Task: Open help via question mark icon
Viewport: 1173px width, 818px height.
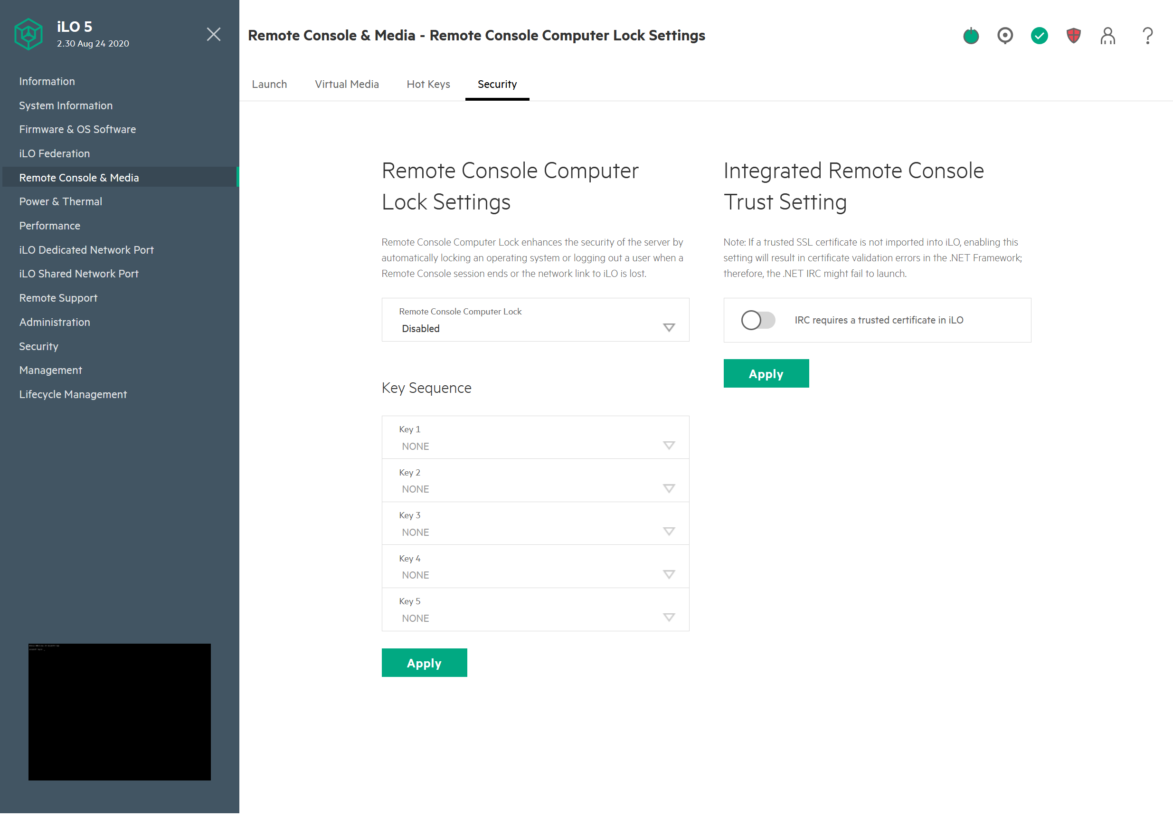Action: pos(1147,36)
